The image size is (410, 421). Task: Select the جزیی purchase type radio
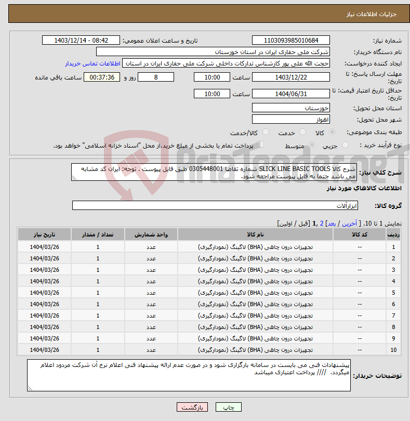345,145
